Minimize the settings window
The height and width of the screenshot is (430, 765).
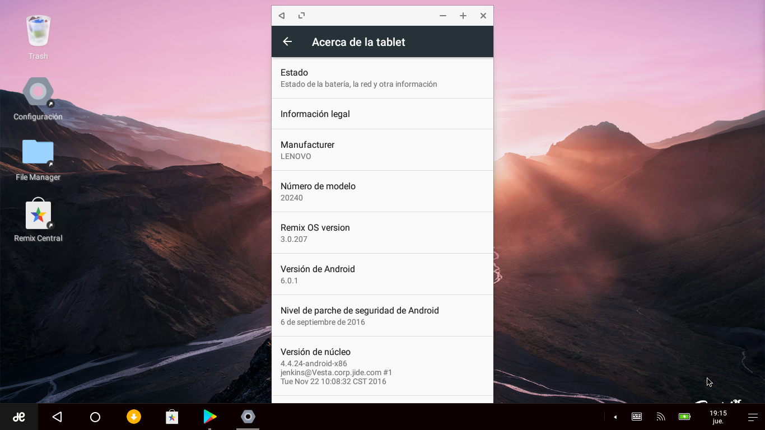pos(443,16)
